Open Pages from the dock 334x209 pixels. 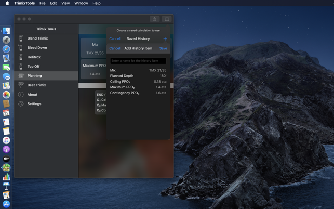(x=6, y=195)
